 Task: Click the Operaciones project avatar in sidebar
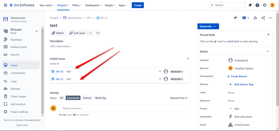[6, 19]
